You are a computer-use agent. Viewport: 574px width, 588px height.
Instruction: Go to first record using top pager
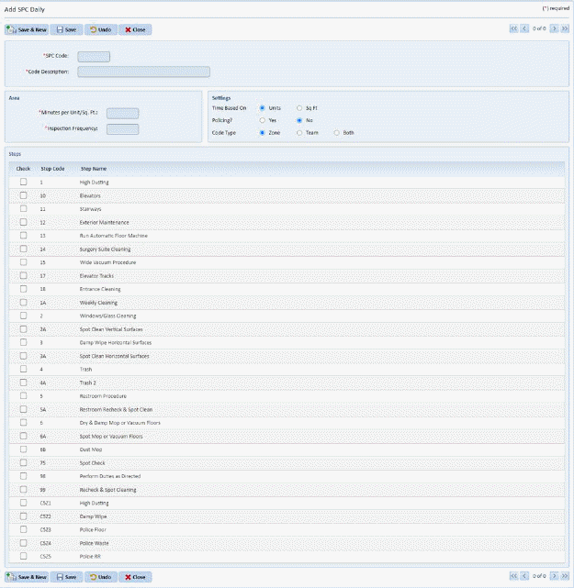pos(514,29)
